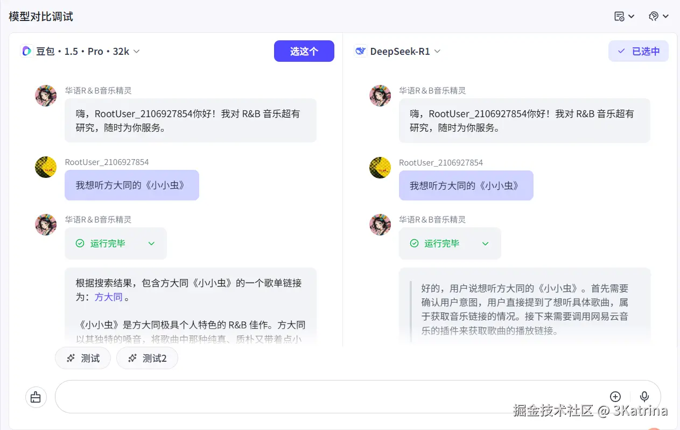The height and width of the screenshot is (430, 680).
Task: Click the bot avatar beside left 运行完毕 reply
Action: (46, 224)
